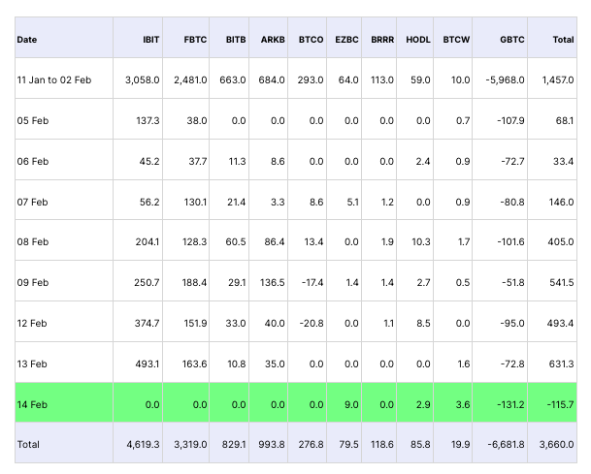Select the 12 Feb BTCO value -20.8
The height and width of the screenshot is (474, 591).
click(311, 322)
